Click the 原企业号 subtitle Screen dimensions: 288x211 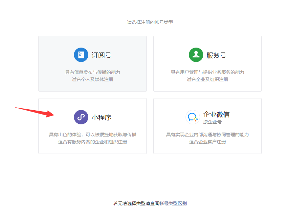(212, 122)
